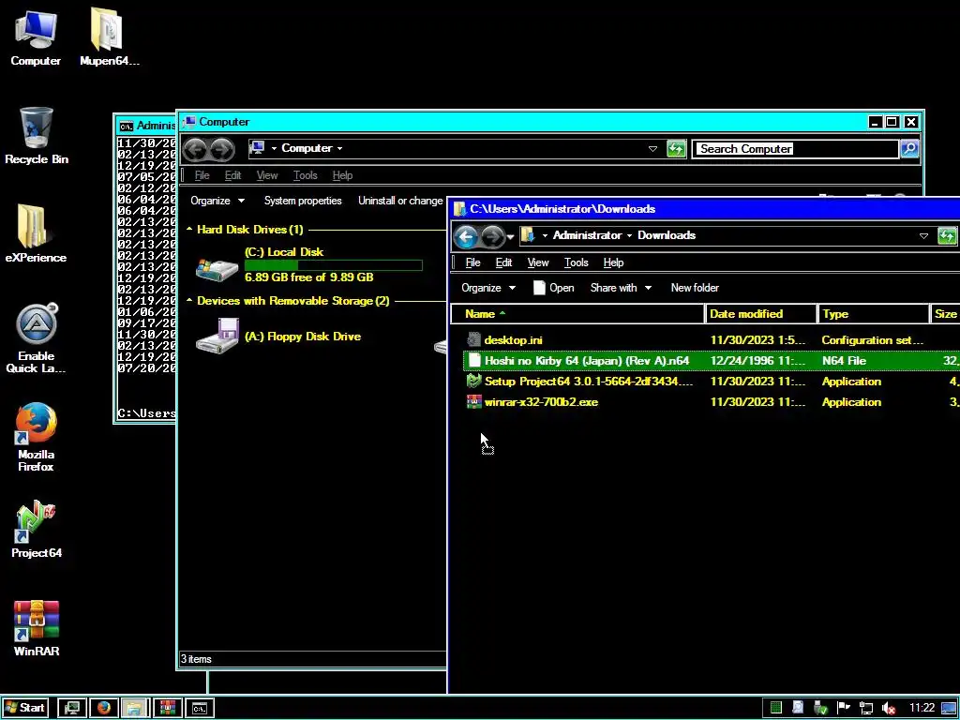Click Downloads breadcrumb in address bar
The image size is (960, 720).
[667, 235]
